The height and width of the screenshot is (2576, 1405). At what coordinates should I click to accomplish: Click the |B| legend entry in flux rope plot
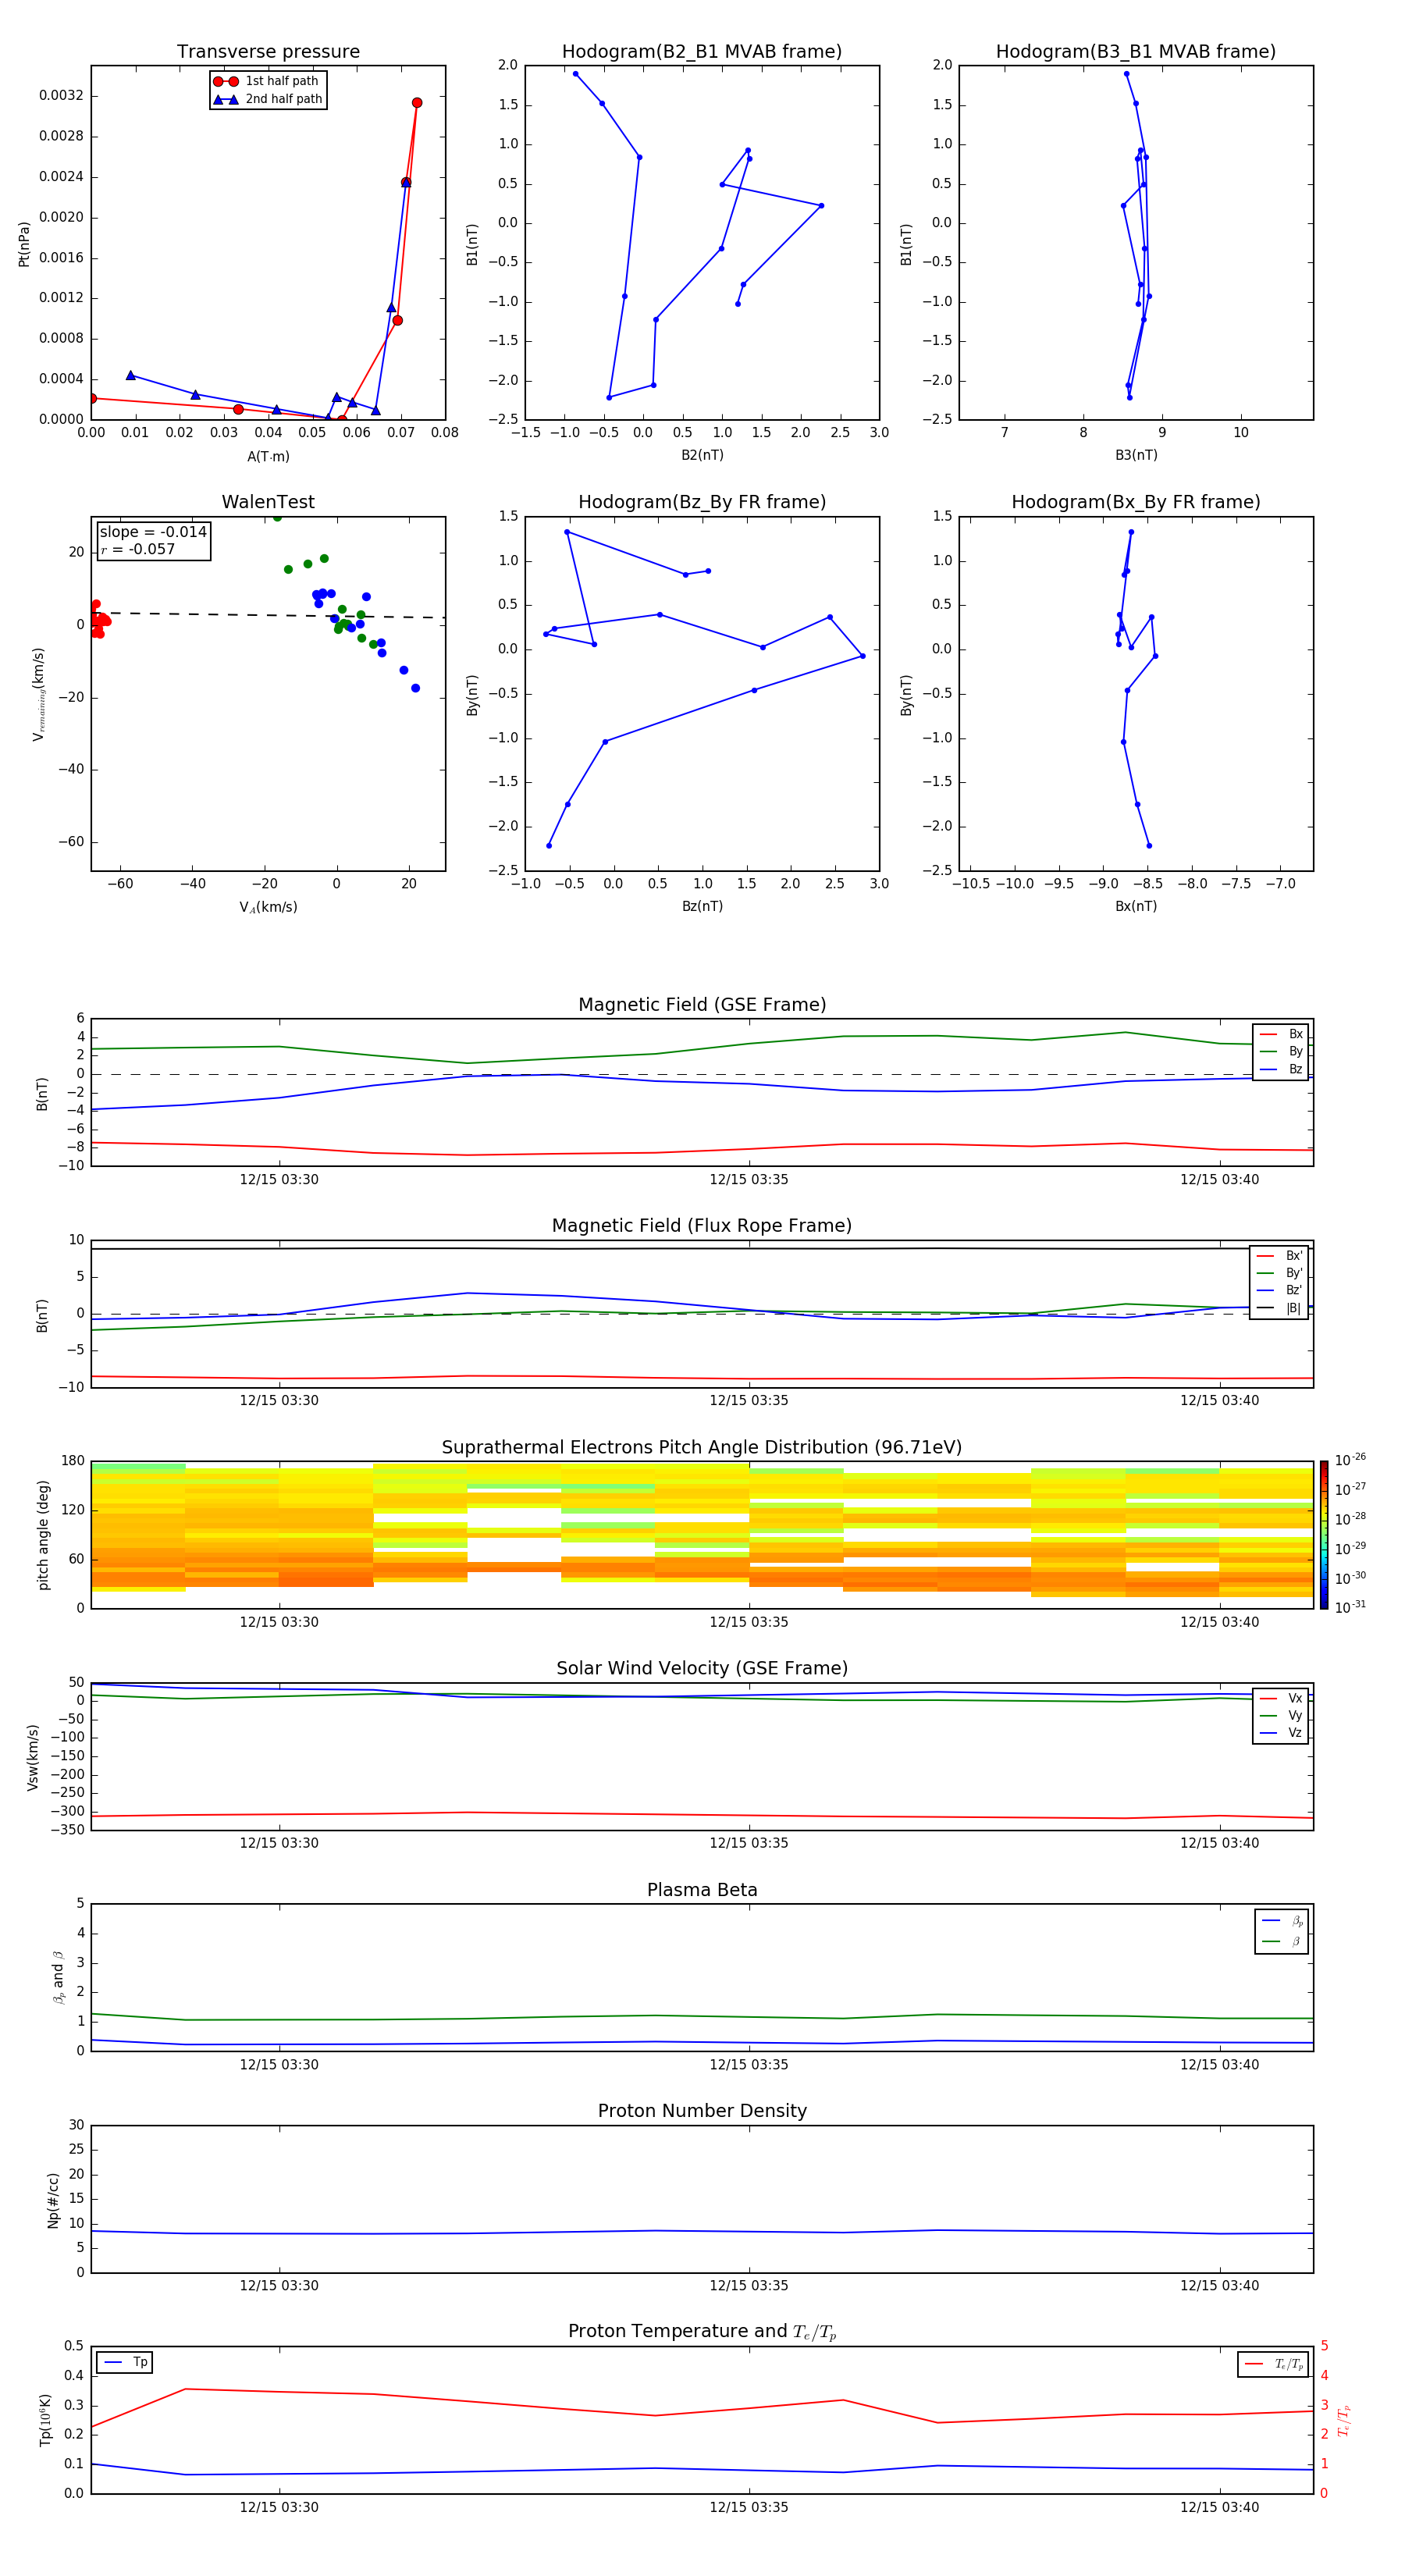tap(1279, 1308)
